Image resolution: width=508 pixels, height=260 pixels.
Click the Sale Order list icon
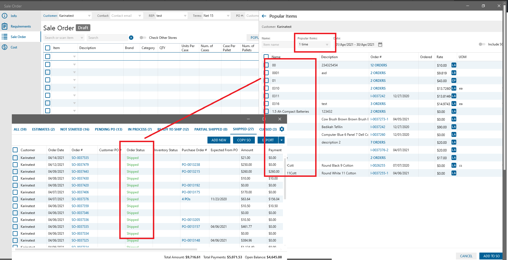coord(4,37)
